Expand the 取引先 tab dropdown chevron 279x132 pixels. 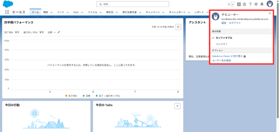click(117, 13)
